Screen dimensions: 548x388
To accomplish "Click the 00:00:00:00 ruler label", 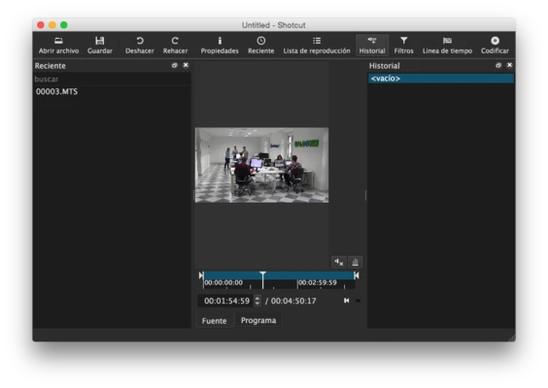I will coord(223,282).
